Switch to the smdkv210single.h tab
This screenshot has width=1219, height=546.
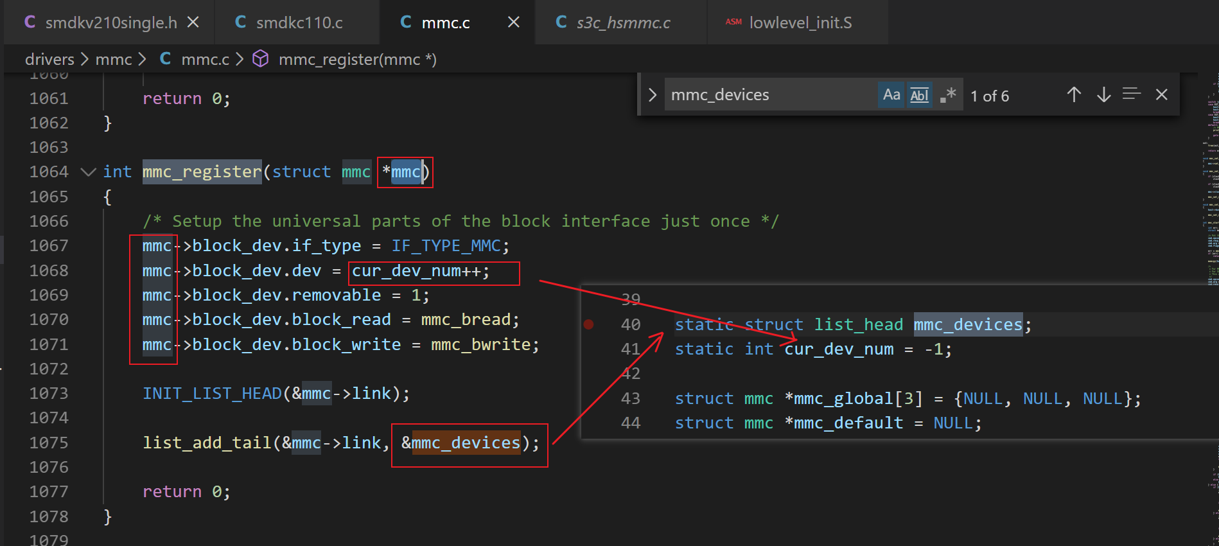(x=110, y=22)
